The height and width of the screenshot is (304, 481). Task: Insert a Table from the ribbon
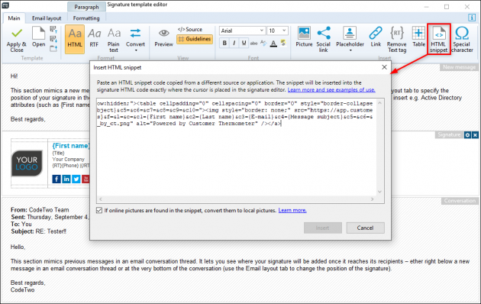pyautogui.click(x=418, y=37)
